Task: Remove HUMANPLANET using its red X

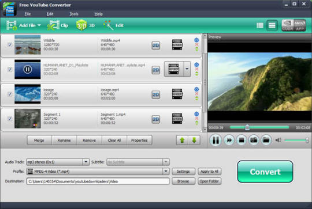Action: coord(196,69)
